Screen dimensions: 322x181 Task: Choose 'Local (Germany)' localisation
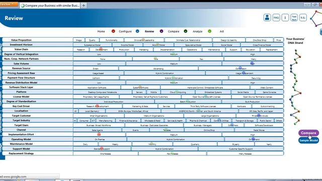[92, 111]
